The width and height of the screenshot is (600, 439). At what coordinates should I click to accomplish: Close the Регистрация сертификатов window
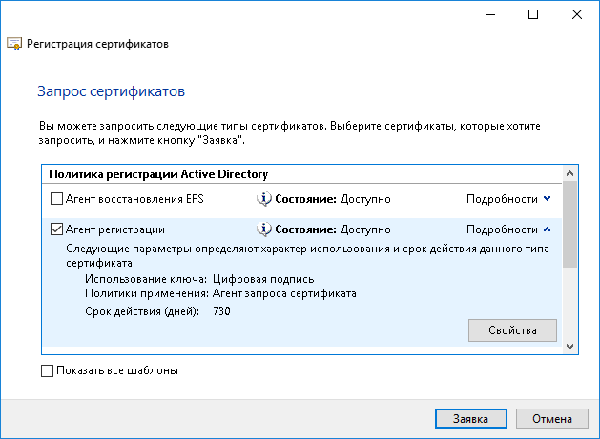578,14
